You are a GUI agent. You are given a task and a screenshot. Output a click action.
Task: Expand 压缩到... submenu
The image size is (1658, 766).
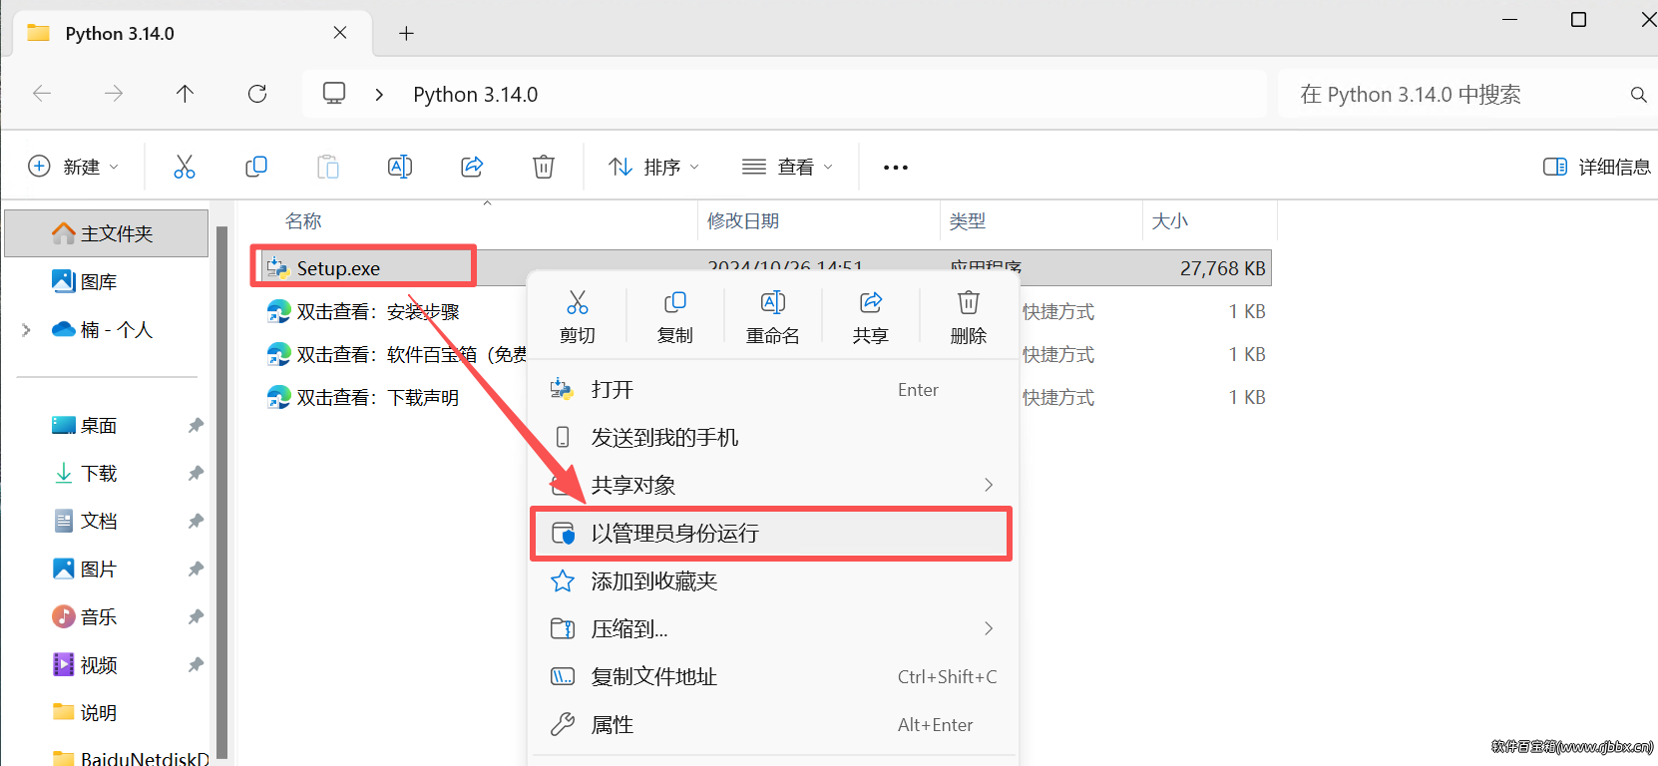click(x=989, y=629)
